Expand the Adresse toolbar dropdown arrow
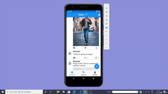The width and height of the screenshot is (168, 94). click(x=135, y=92)
